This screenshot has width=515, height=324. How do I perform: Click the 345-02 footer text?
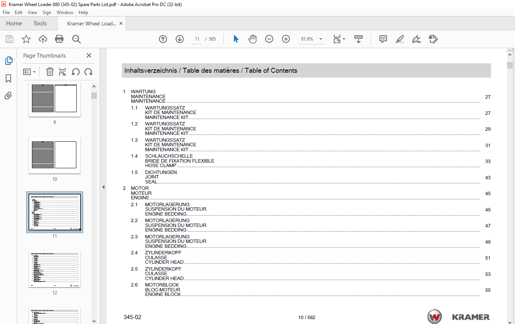click(x=132, y=317)
